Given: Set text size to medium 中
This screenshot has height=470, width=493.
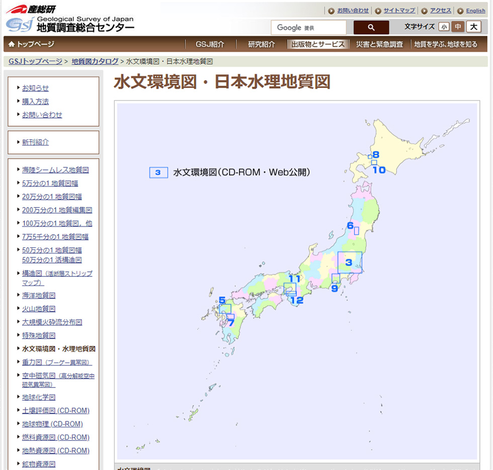Looking at the screenshot, I should [x=458, y=27].
